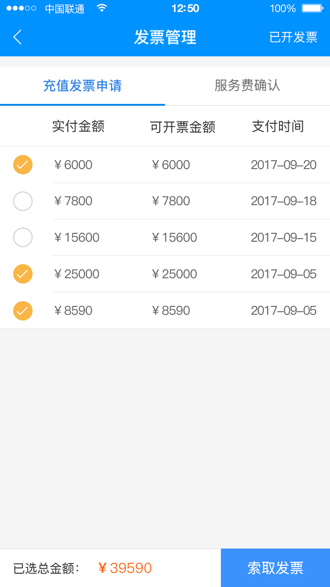Tap the 实付金额 column header
This screenshot has width=330, height=587.
79,126
